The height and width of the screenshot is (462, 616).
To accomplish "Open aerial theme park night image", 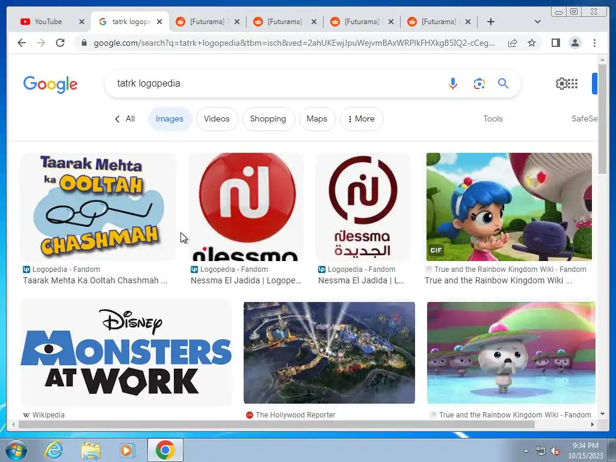I will [x=329, y=353].
